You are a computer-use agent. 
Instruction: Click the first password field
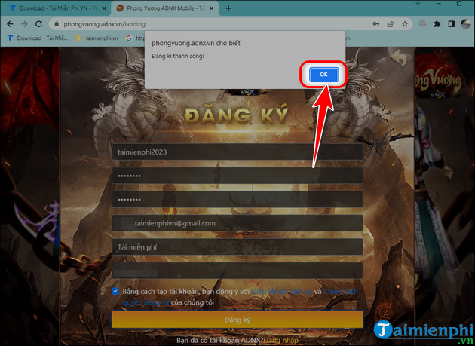[237, 176]
